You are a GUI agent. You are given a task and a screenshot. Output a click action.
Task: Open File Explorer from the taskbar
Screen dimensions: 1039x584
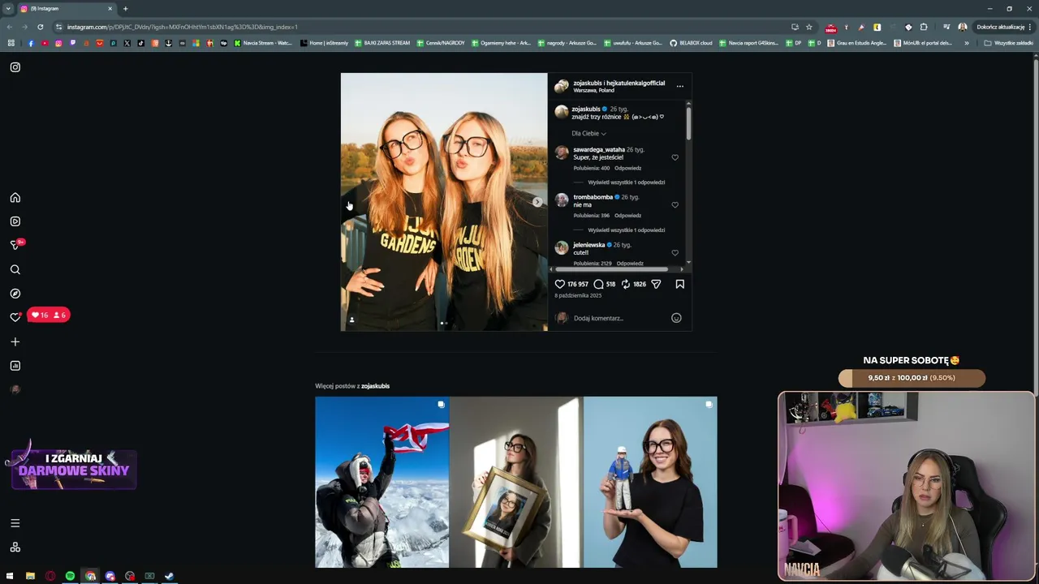tap(30, 576)
